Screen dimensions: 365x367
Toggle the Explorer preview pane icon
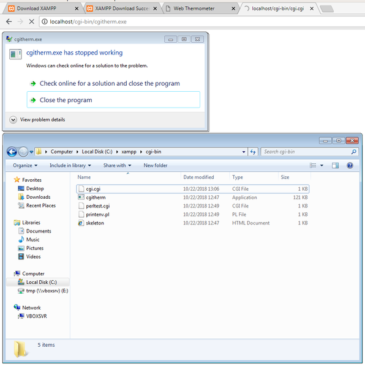tap(335, 166)
